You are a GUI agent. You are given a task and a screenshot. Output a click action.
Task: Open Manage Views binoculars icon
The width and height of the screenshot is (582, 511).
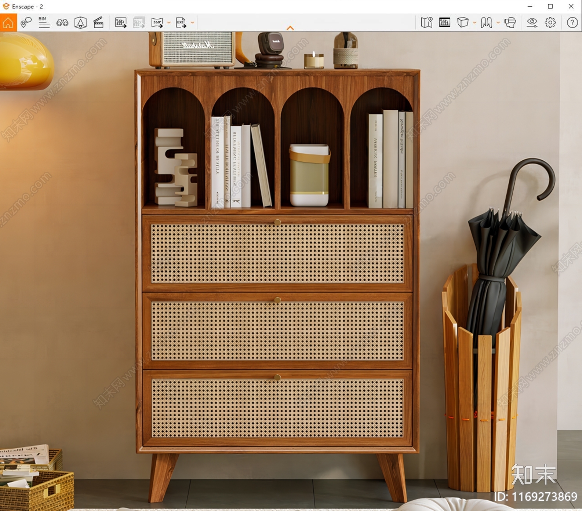coord(62,23)
